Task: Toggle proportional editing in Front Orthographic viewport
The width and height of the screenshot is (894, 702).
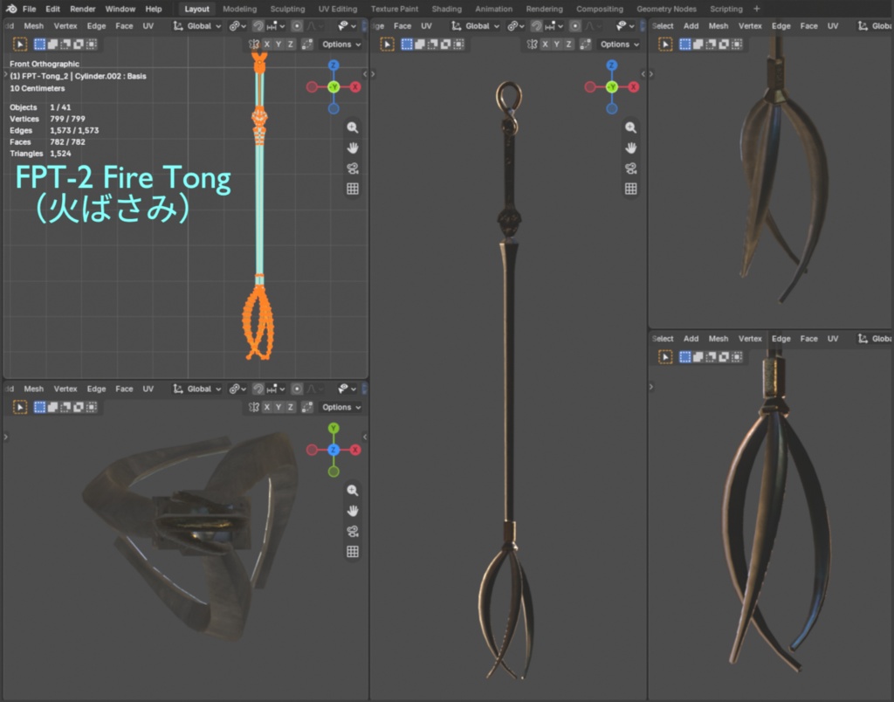Action: click(297, 25)
